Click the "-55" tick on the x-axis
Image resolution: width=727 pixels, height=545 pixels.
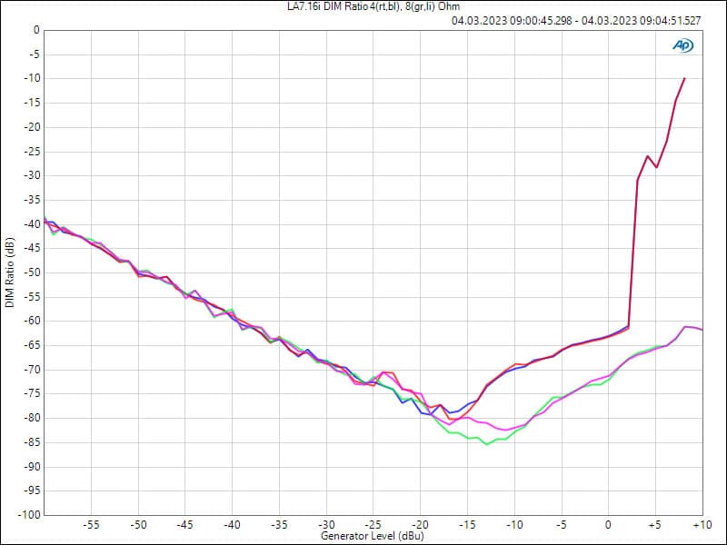click(x=91, y=525)
